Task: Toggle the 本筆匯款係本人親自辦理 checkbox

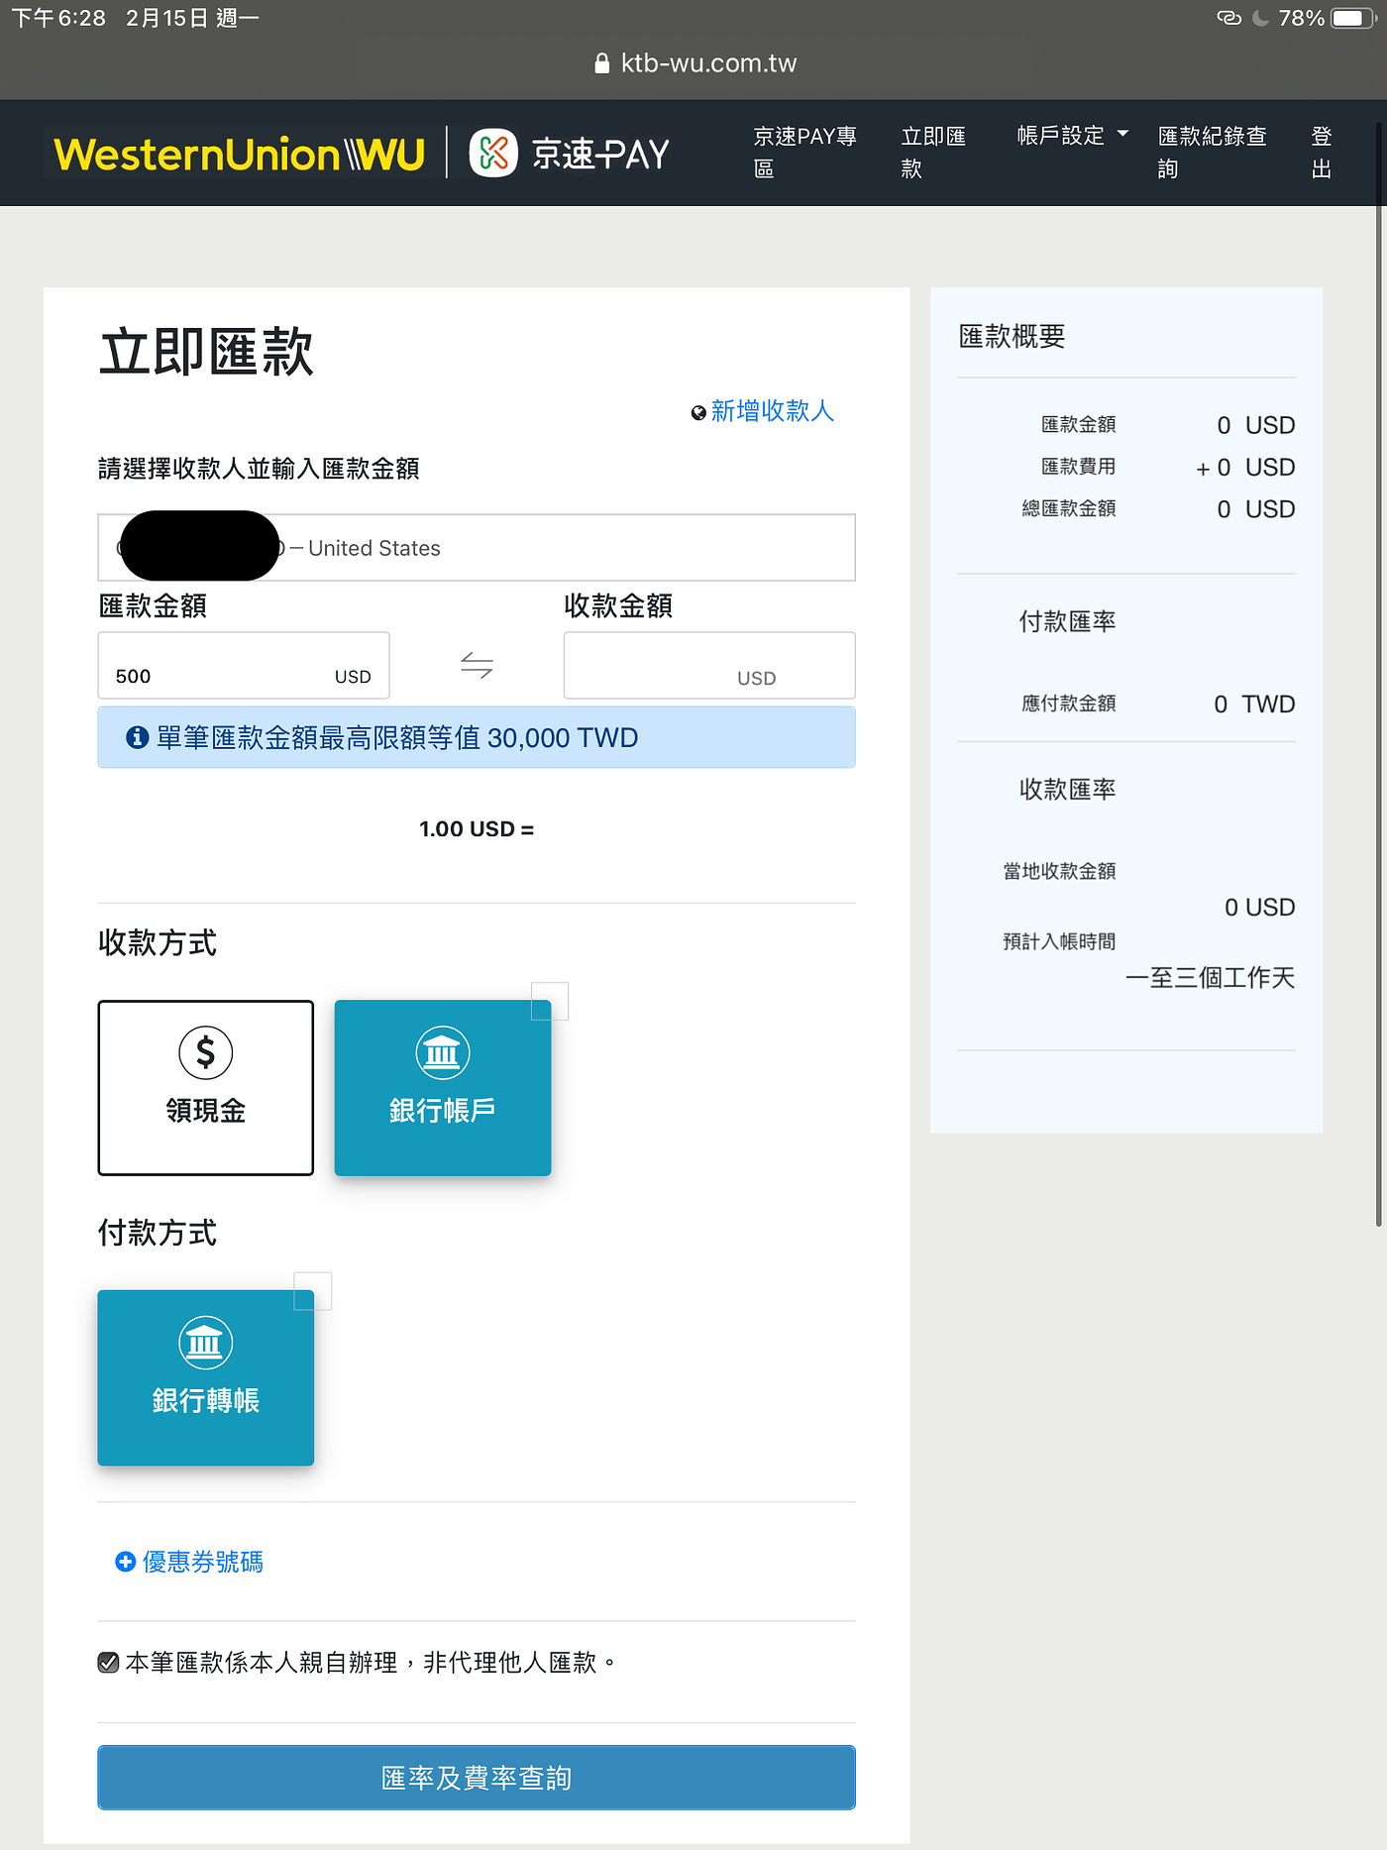Action: click(109, 1662)
